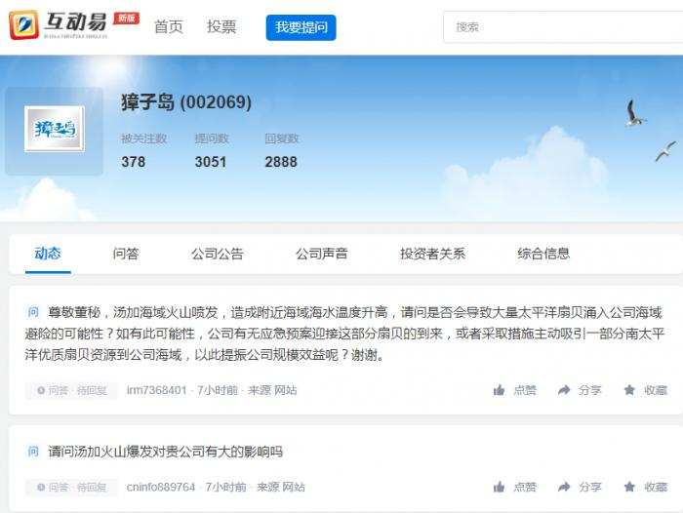Click share 分享 arrow icon on cninfo889764's question
The height and width of the screenshot is (513, 683).
click(x=564, y=487)
